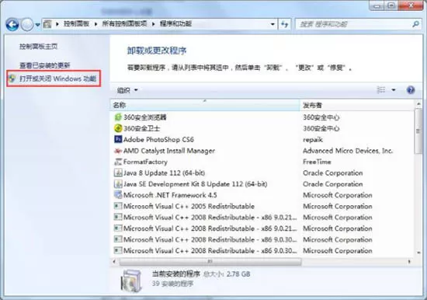Image resolution: width=427 pixels, height=300 pixels.
Task: Click publisher repaik cell
Action: click(313, 140)
